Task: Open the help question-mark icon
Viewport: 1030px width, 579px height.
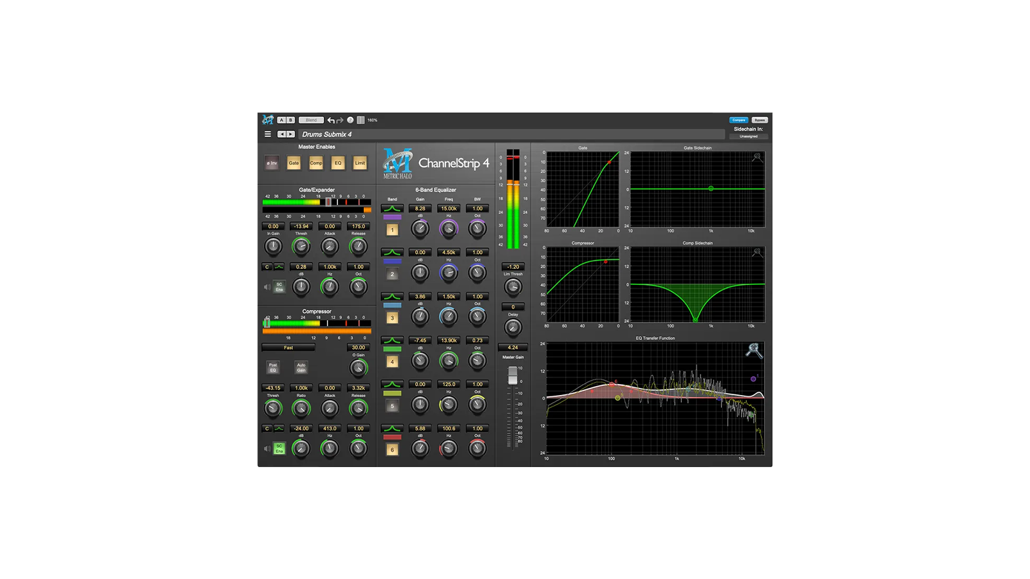Action: point(350,120)
